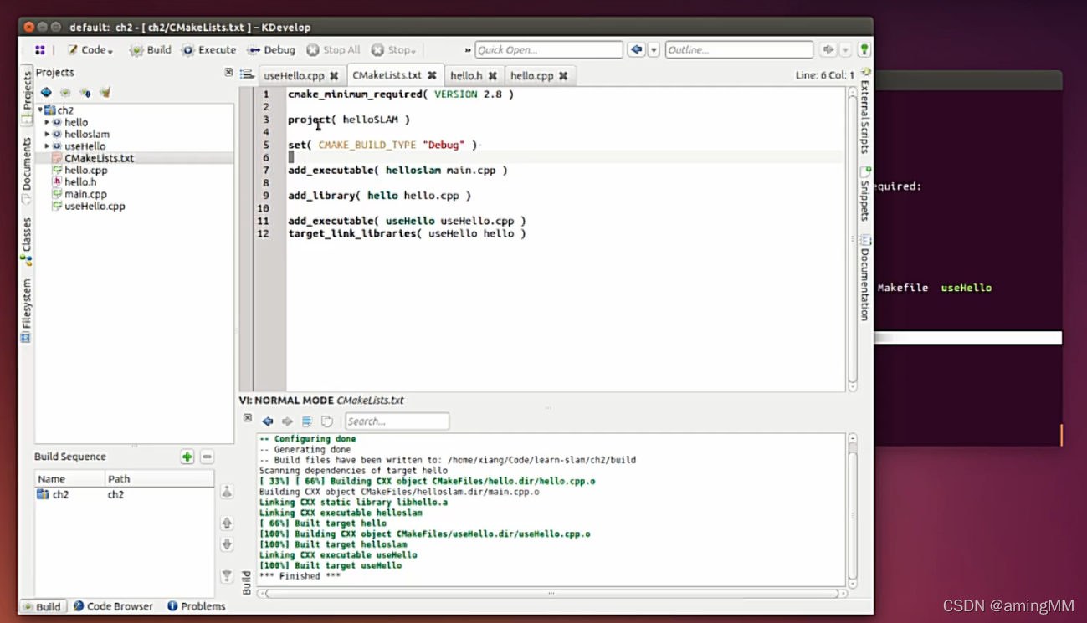Viewport: 1087px width, 623px height.
Task: Open the Code dropdown in the toolbar
Action: click(90, 50)
